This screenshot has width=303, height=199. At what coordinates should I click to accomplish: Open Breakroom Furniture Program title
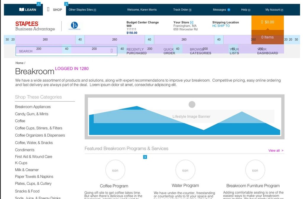(x=253, y=186)
